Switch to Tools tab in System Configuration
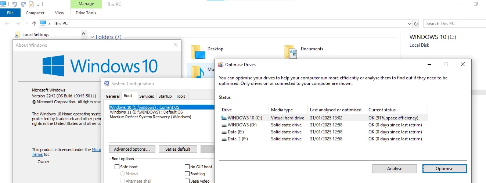 point(181,96)
